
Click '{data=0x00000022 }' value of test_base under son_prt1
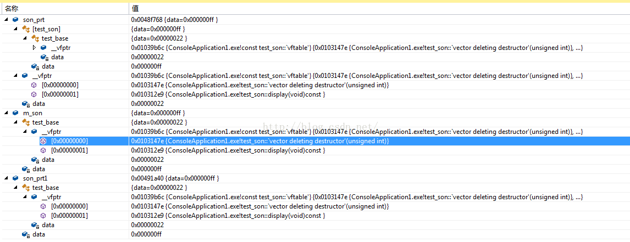pyautogui.click(x=159, y=188)
